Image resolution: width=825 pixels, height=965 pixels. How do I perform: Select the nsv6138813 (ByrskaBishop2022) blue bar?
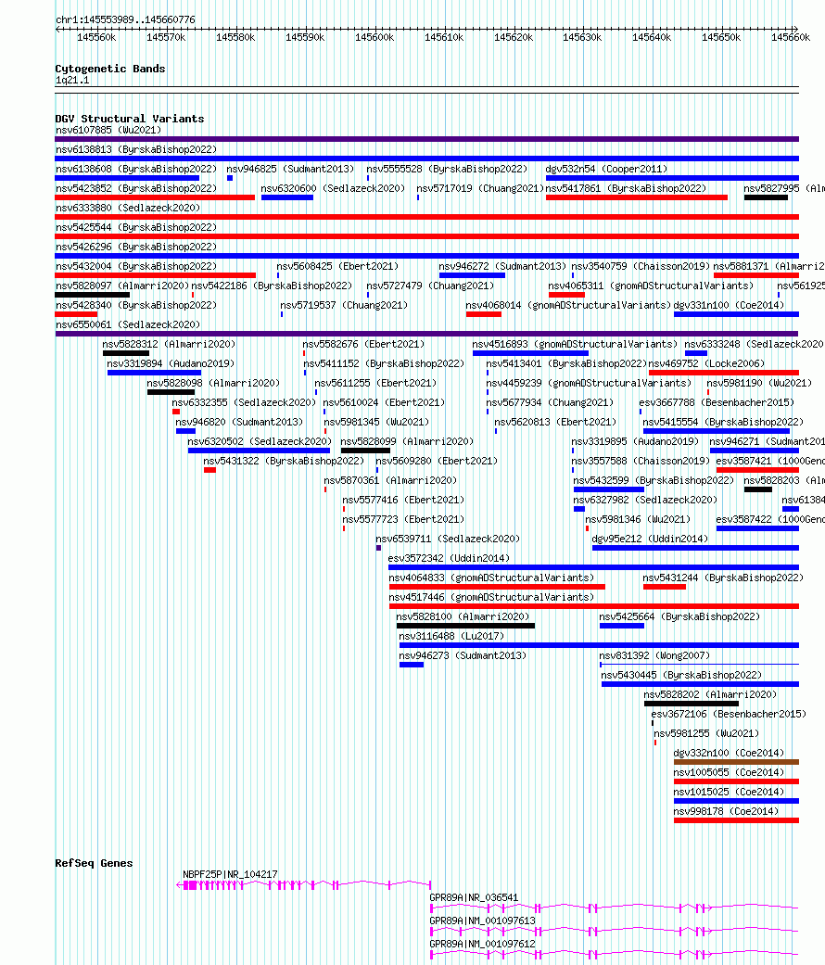[427, 159]
